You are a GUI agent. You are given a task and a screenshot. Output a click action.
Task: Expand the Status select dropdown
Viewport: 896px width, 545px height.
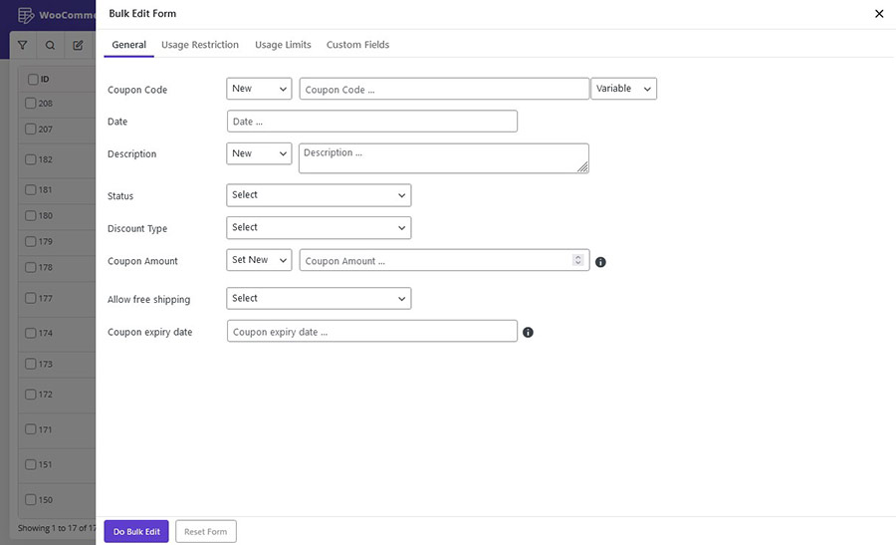click(319, 195)
